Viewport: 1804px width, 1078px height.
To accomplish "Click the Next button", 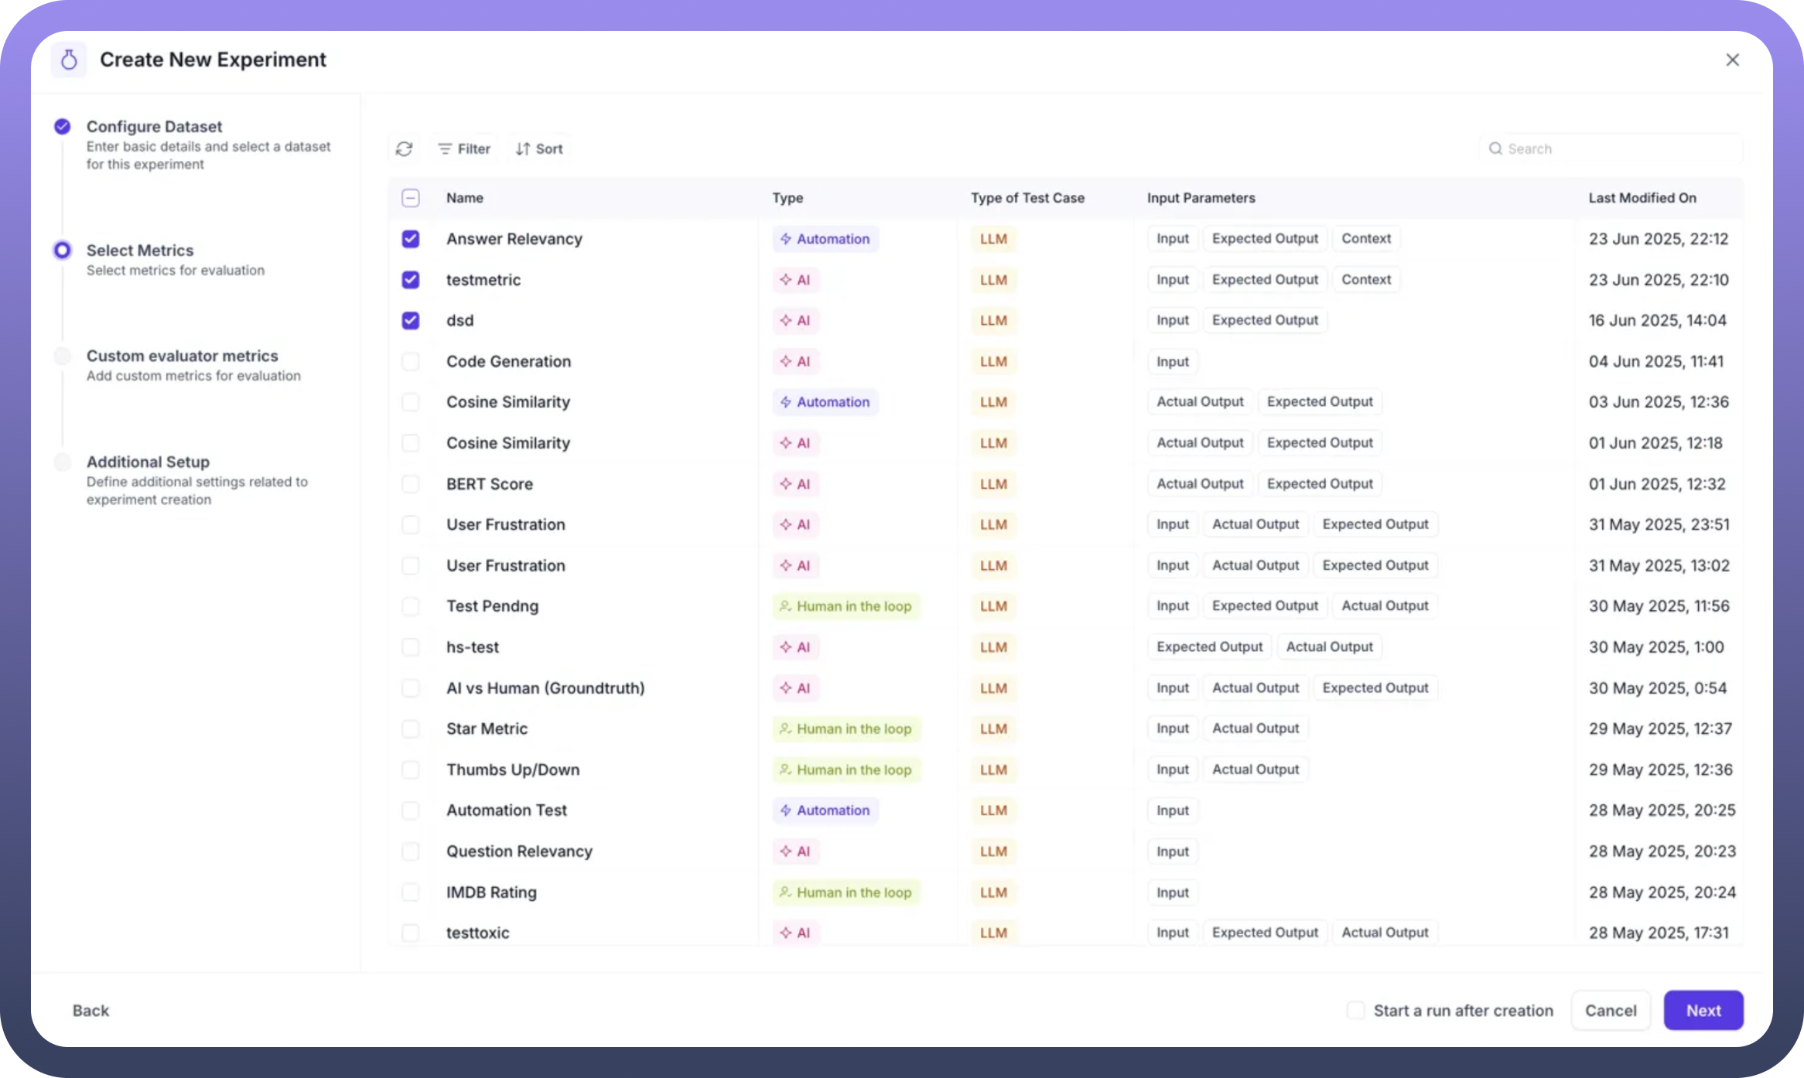I will 1703,1010.
